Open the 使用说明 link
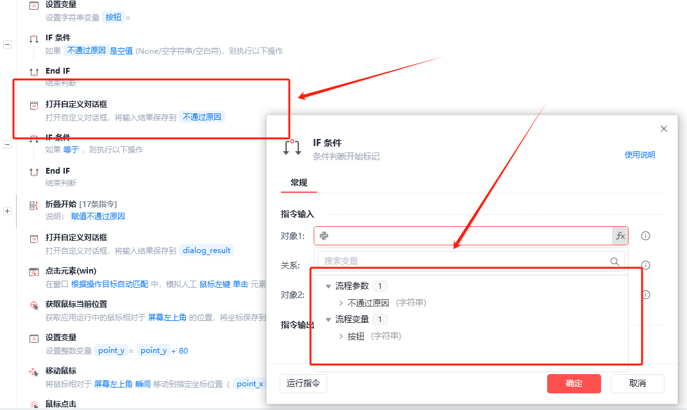Viewport: 687px width, 410px height. pyautogui.click(x=640, y=154)
